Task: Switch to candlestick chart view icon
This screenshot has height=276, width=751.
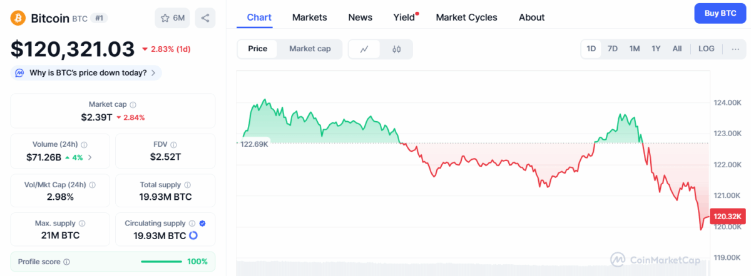Action: pos(396,49)
